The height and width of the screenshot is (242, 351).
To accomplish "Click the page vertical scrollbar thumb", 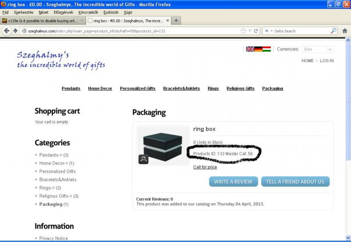I will coord(348,102).
